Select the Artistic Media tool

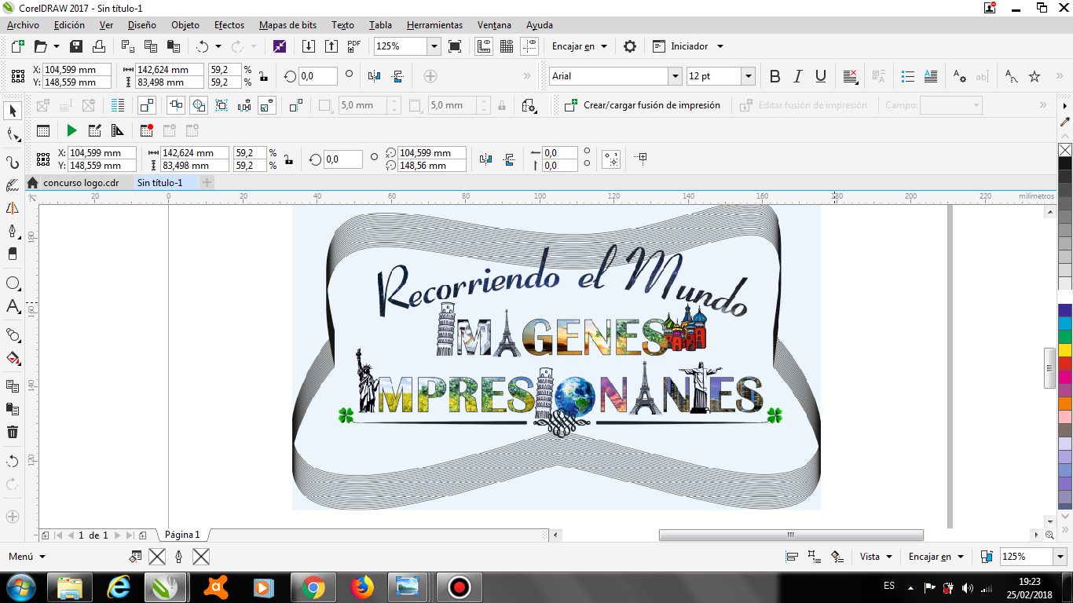[12, 186]
